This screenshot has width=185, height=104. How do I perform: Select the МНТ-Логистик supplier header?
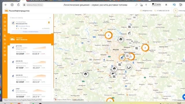[x=30, y=39]
